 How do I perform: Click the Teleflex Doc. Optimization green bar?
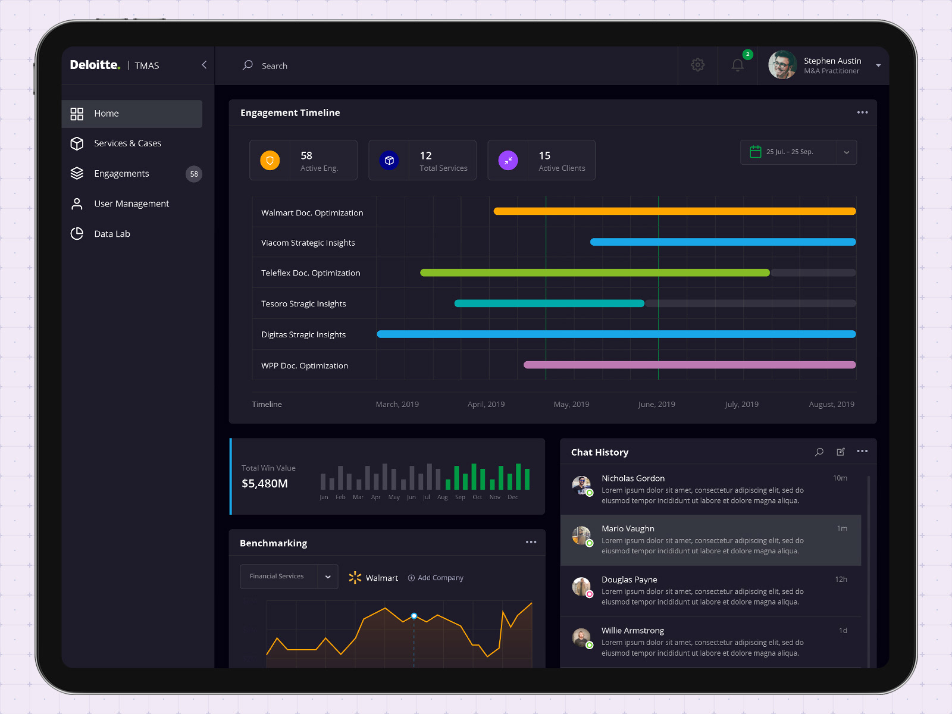click(x=595, y=273)
